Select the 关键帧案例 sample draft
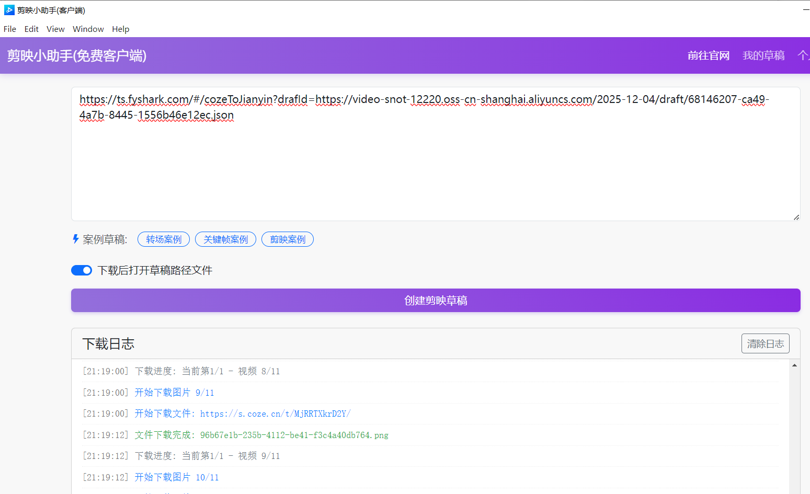Image resolution: width=810 pixels, height=494 pixels. [x=225, y=239]
